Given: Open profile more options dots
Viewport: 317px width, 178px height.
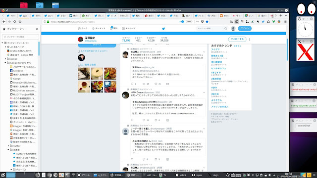Looking at the screenshot, I should (249, 39).
